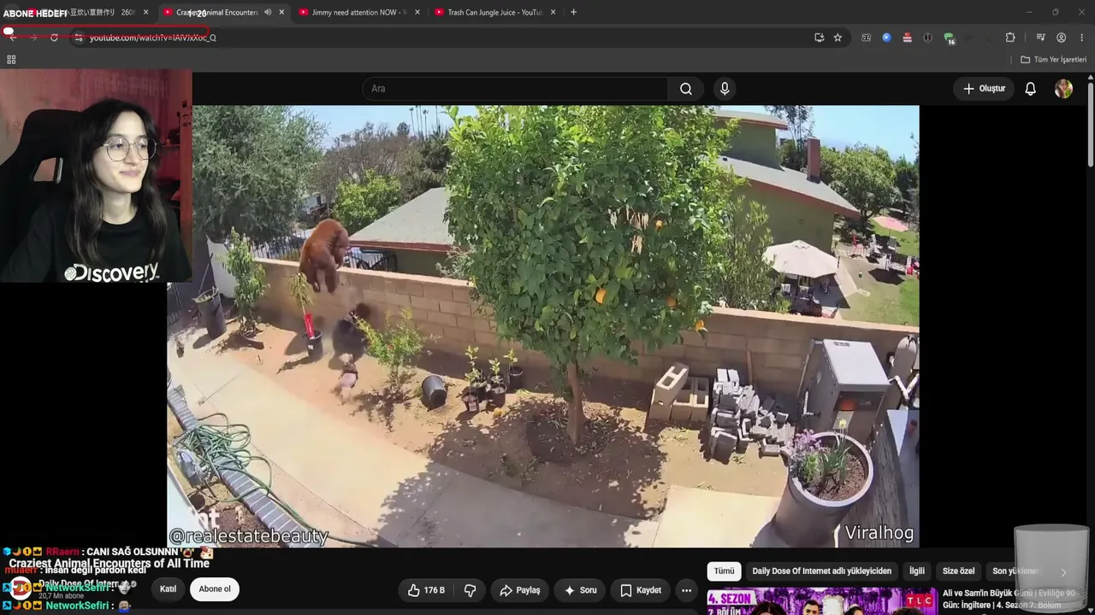1095x615 pixels.
Task: Open the Chrome profile icon
Action: [1061, 38]
